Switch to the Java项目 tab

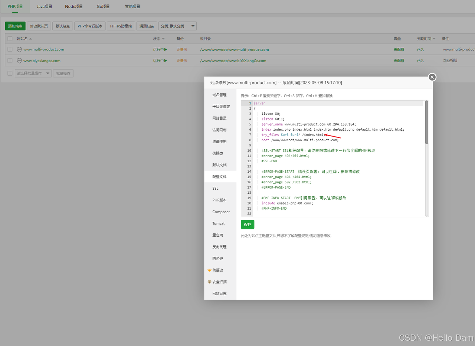[x=45, y=6]
